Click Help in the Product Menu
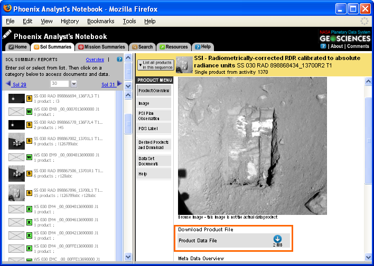The image size is (374, 266). pos(154,174)
